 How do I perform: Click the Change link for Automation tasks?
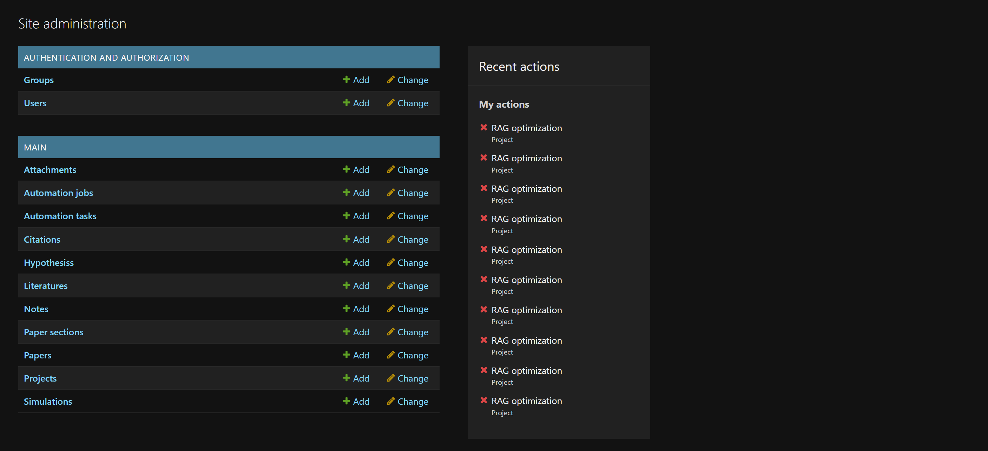[412, 216]
